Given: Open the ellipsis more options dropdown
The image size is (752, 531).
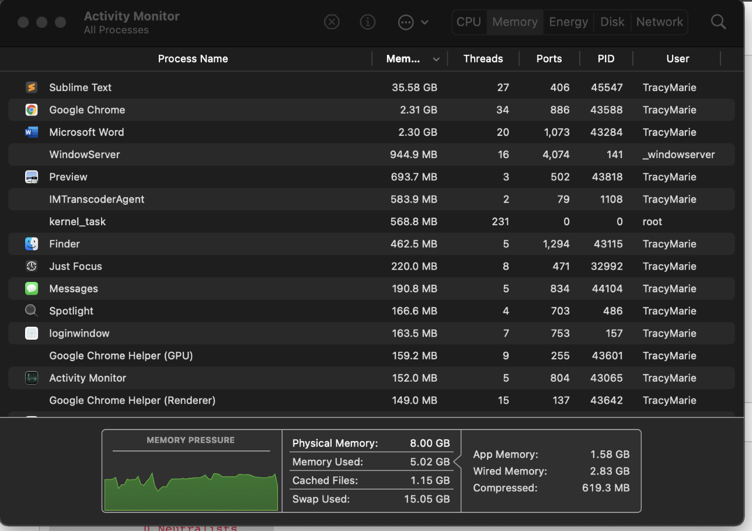Looking at the screenshot, I should 413,22.
